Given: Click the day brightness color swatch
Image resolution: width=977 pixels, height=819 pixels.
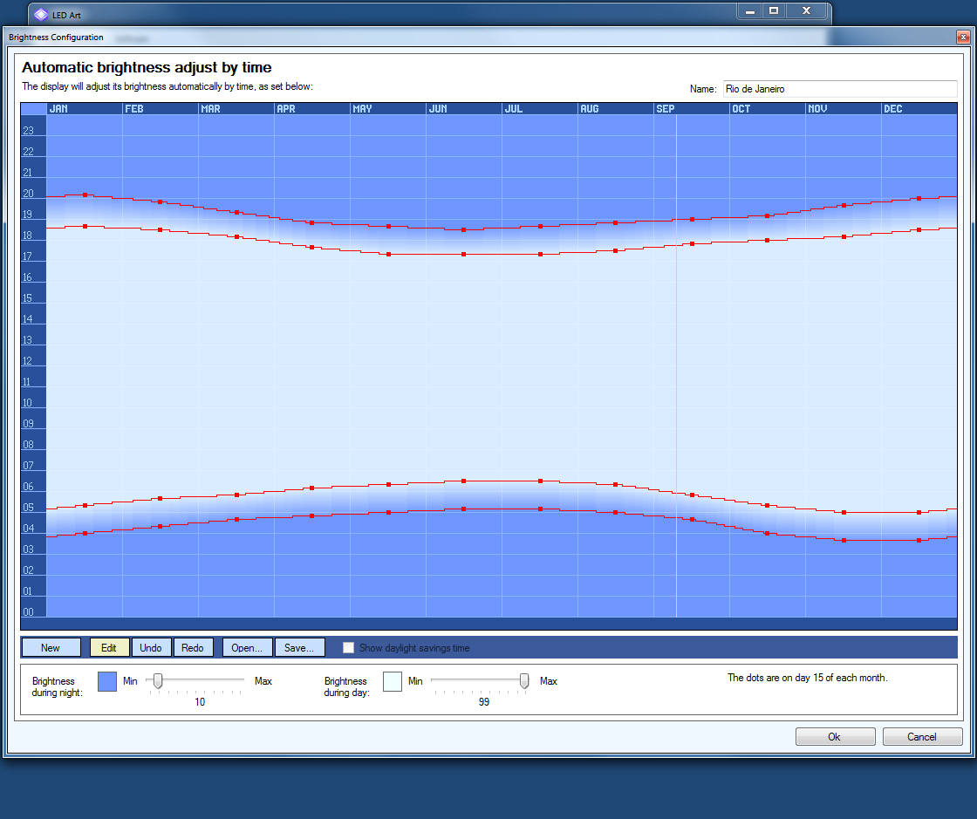Looking at the screenshot, I should pos(393,681).
